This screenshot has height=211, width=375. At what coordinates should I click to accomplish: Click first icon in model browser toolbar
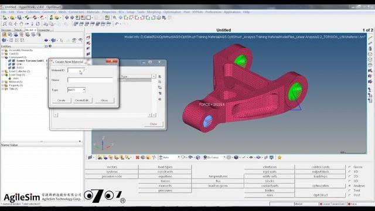click(4, 35)
